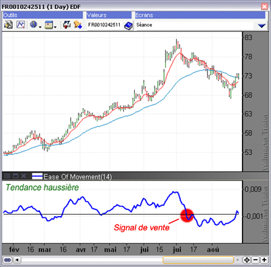Click the 83 price axis label
The image size is (271, 267).
249,37
